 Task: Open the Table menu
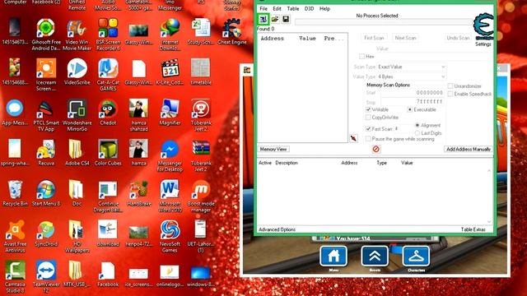tap(293, 9)
